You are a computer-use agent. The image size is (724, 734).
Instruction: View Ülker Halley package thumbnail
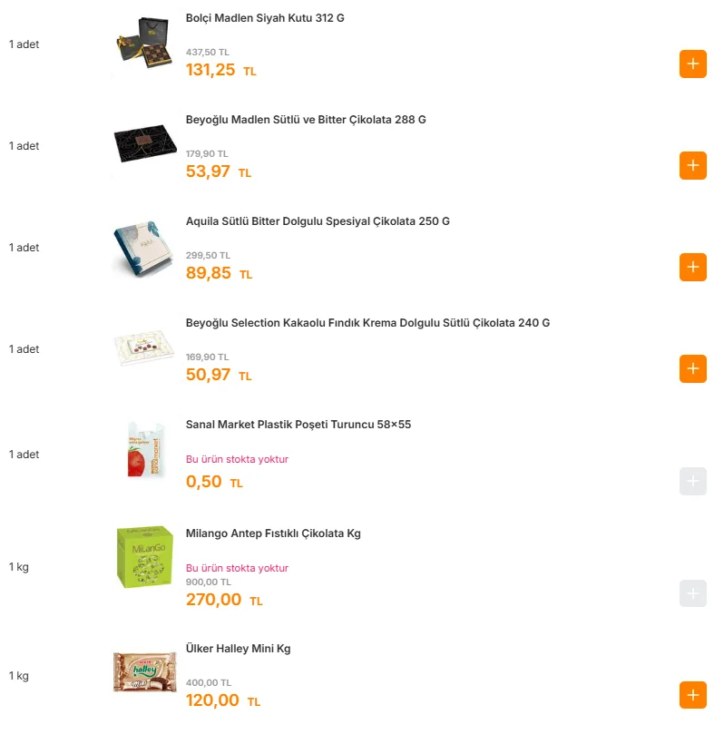click(145, 671)
